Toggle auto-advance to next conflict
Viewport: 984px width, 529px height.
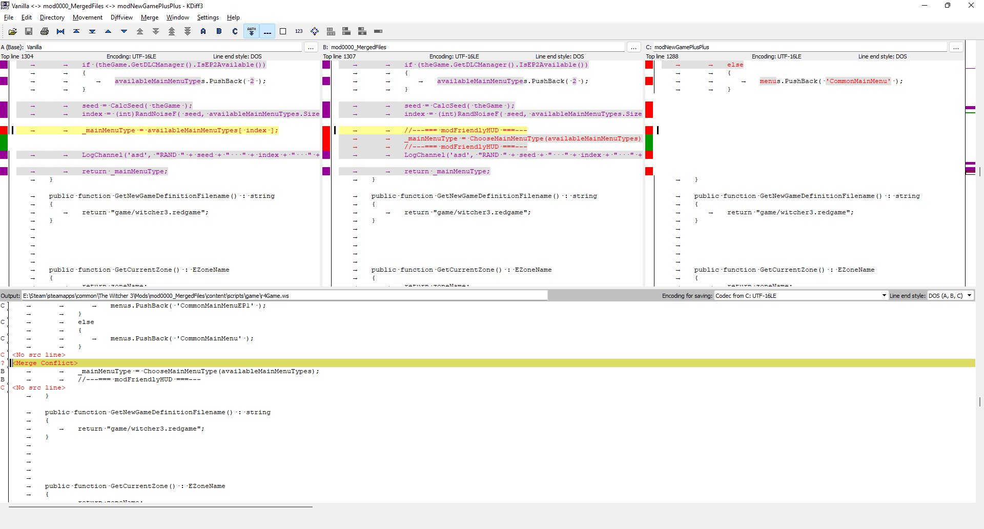click(251, 31)
